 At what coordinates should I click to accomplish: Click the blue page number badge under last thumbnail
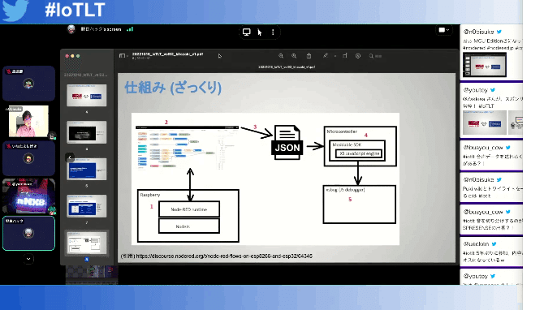(x=86, y=259)
